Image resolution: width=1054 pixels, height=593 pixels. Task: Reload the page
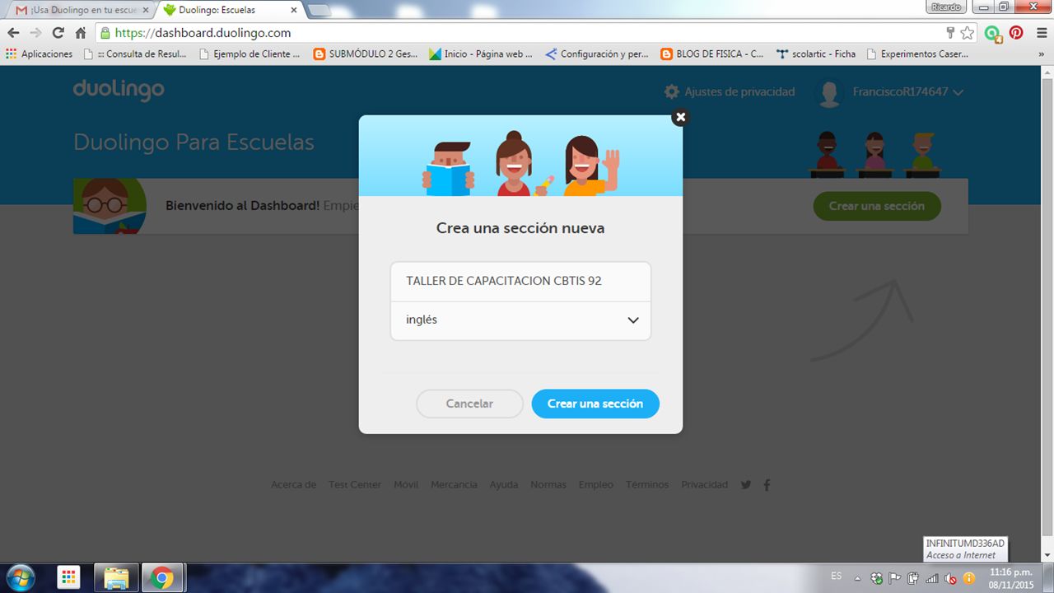[58, 33]
